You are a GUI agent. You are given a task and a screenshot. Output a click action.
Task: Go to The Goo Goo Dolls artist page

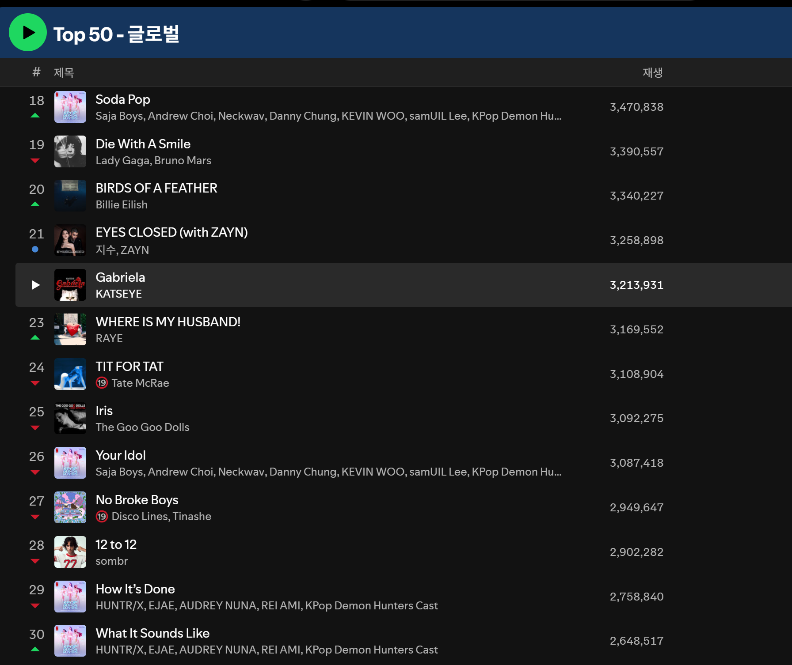[x=142, y=427]
